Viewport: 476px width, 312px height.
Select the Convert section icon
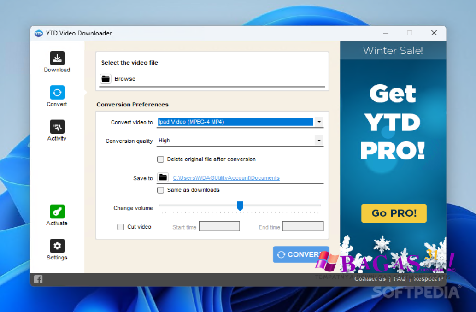point(57,92)
